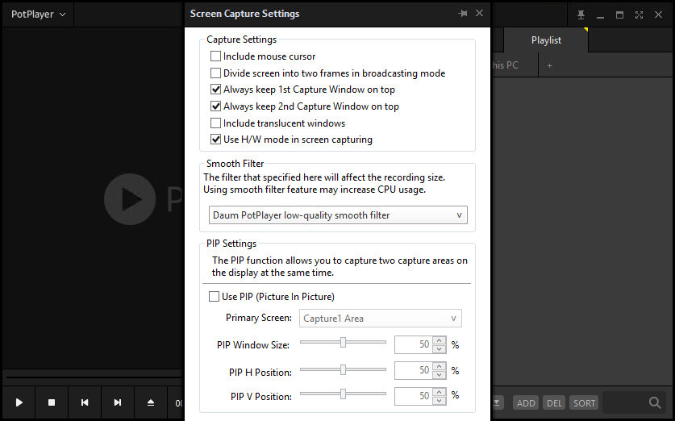Image resolution: width=675 pixels, height=421 pixels.
Task: Click the DEL button in playlist
Action: (x=554, y=403)
